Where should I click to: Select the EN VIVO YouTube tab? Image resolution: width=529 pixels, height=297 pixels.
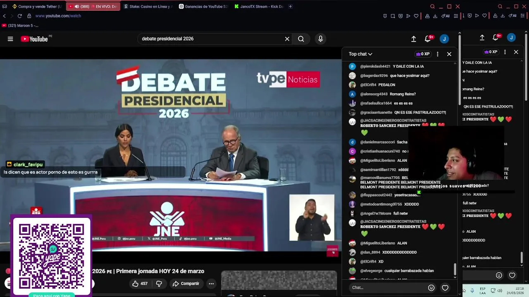pos(93,6)
